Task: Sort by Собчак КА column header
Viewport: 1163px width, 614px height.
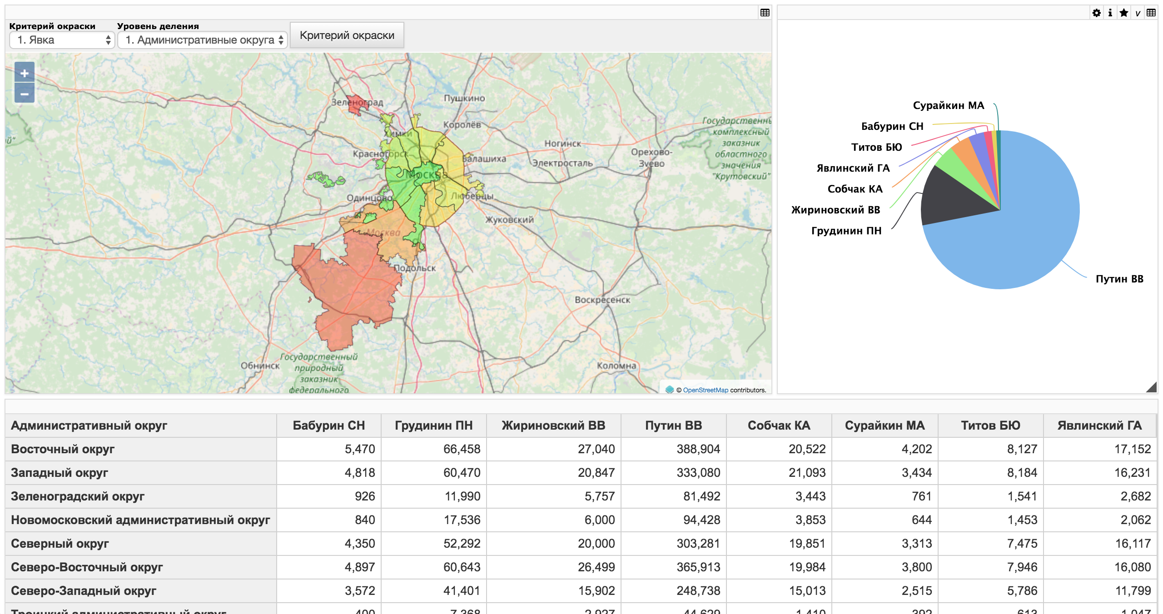Action: click(779, 426)
